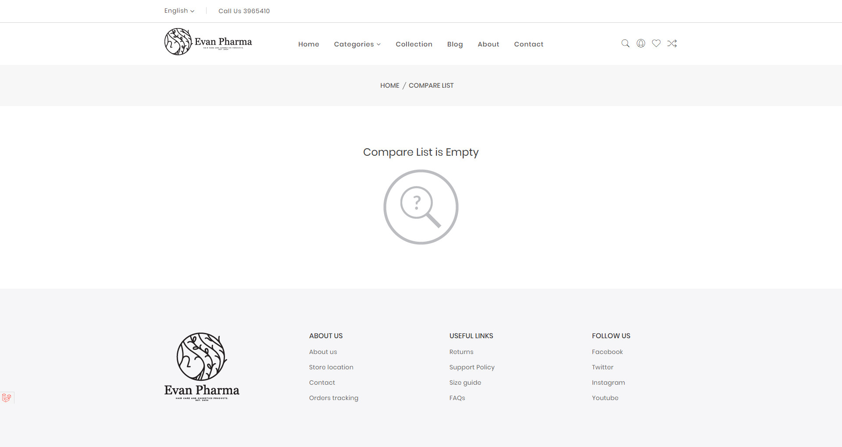Click the USEFUL LINKS footer heading
The width and height of the screenshot is (842, 447).
point(471,336)
